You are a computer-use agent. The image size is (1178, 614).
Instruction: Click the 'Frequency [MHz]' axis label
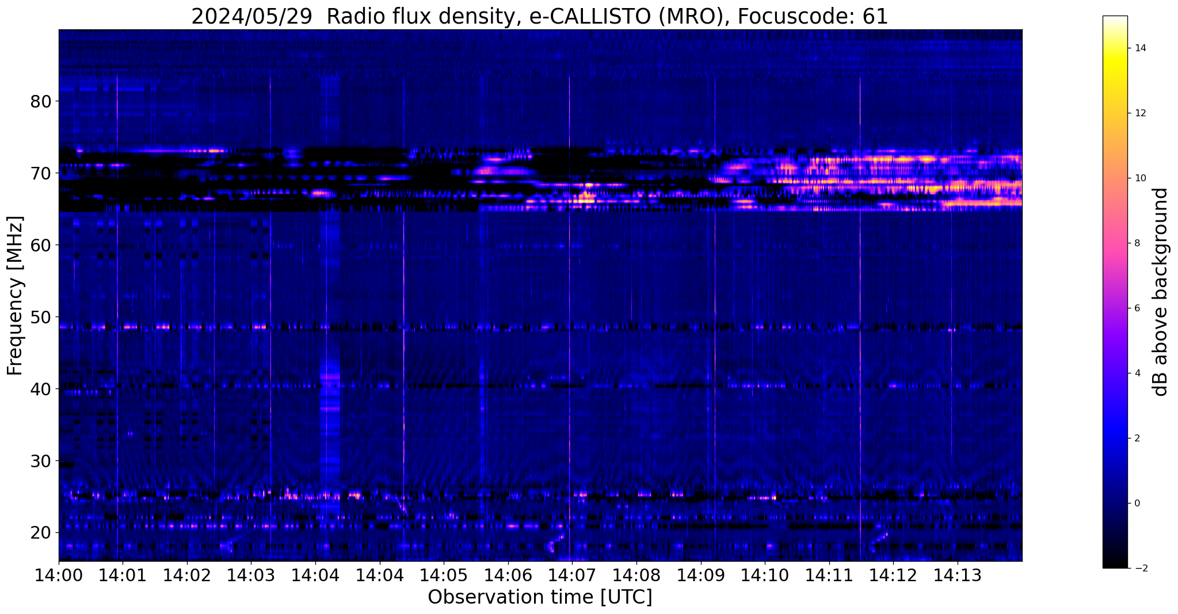(16, 296)
